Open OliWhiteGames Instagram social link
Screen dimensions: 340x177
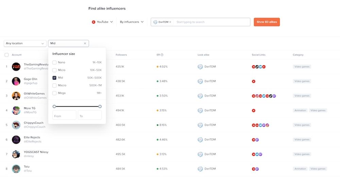point(257,96)
